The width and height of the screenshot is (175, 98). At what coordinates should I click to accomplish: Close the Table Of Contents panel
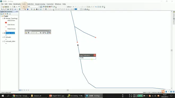[x=18, y=12]
